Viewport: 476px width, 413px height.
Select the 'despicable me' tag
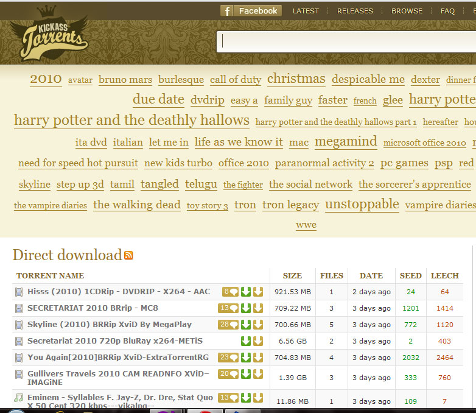coord(368,79)
